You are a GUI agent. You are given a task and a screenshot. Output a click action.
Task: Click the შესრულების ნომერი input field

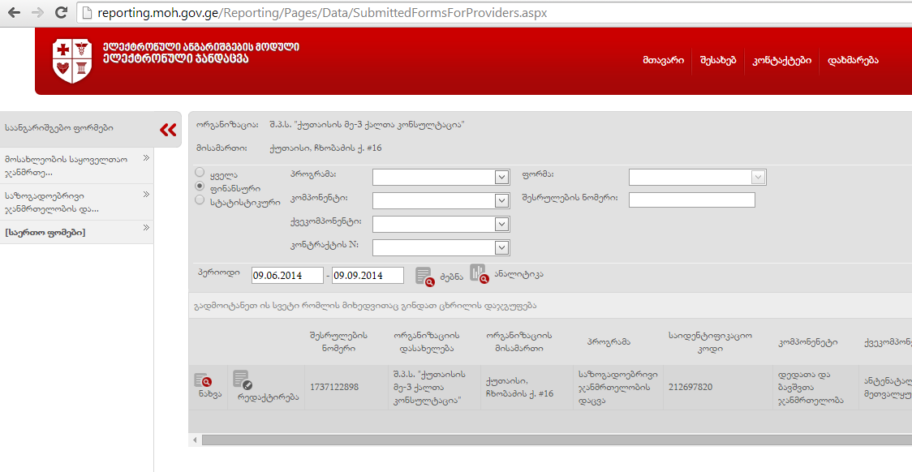pyautogui.click(x=691, y=200)
